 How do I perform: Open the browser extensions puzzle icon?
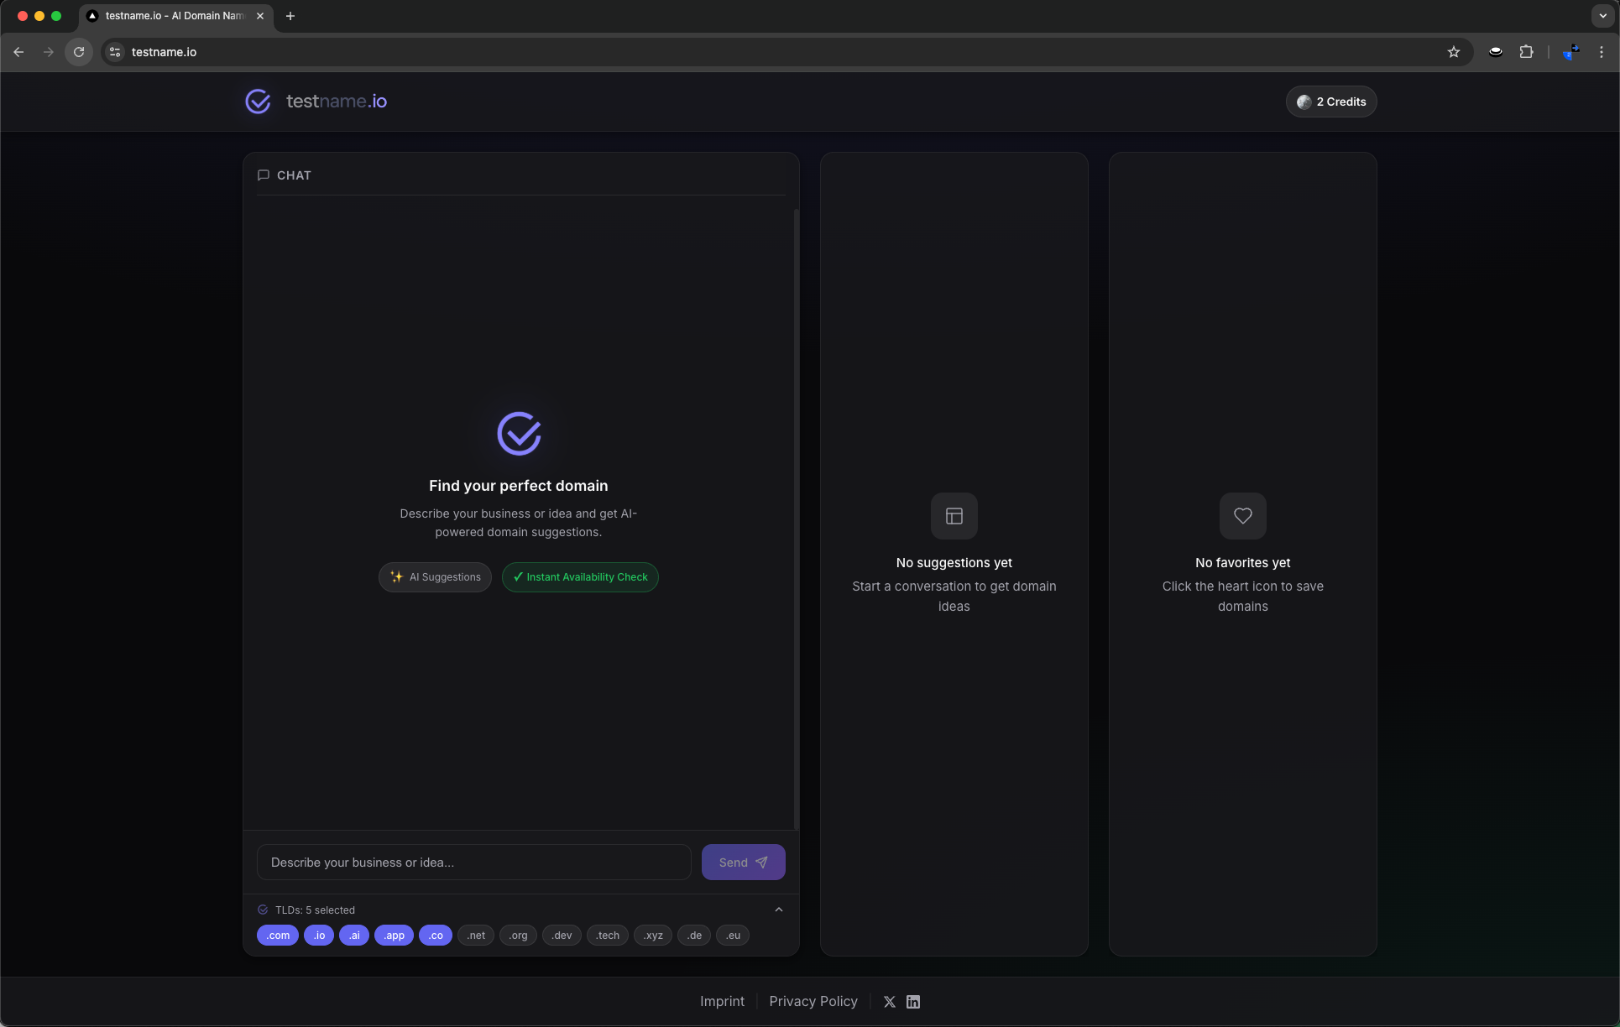click(1527, 52)
